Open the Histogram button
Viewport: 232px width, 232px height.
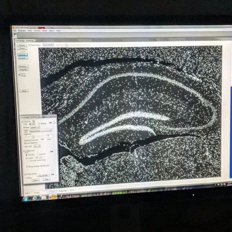pos(22,58)
